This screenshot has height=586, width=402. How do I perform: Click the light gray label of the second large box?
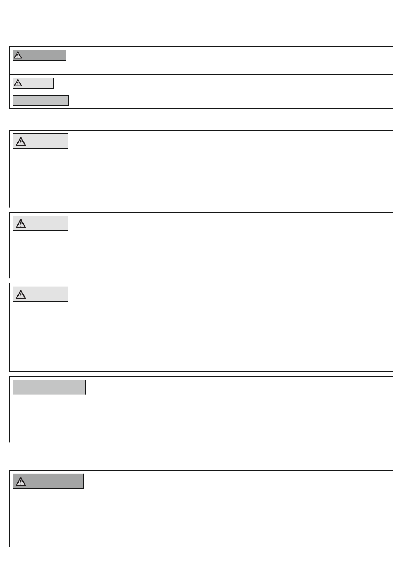(40, 223)
